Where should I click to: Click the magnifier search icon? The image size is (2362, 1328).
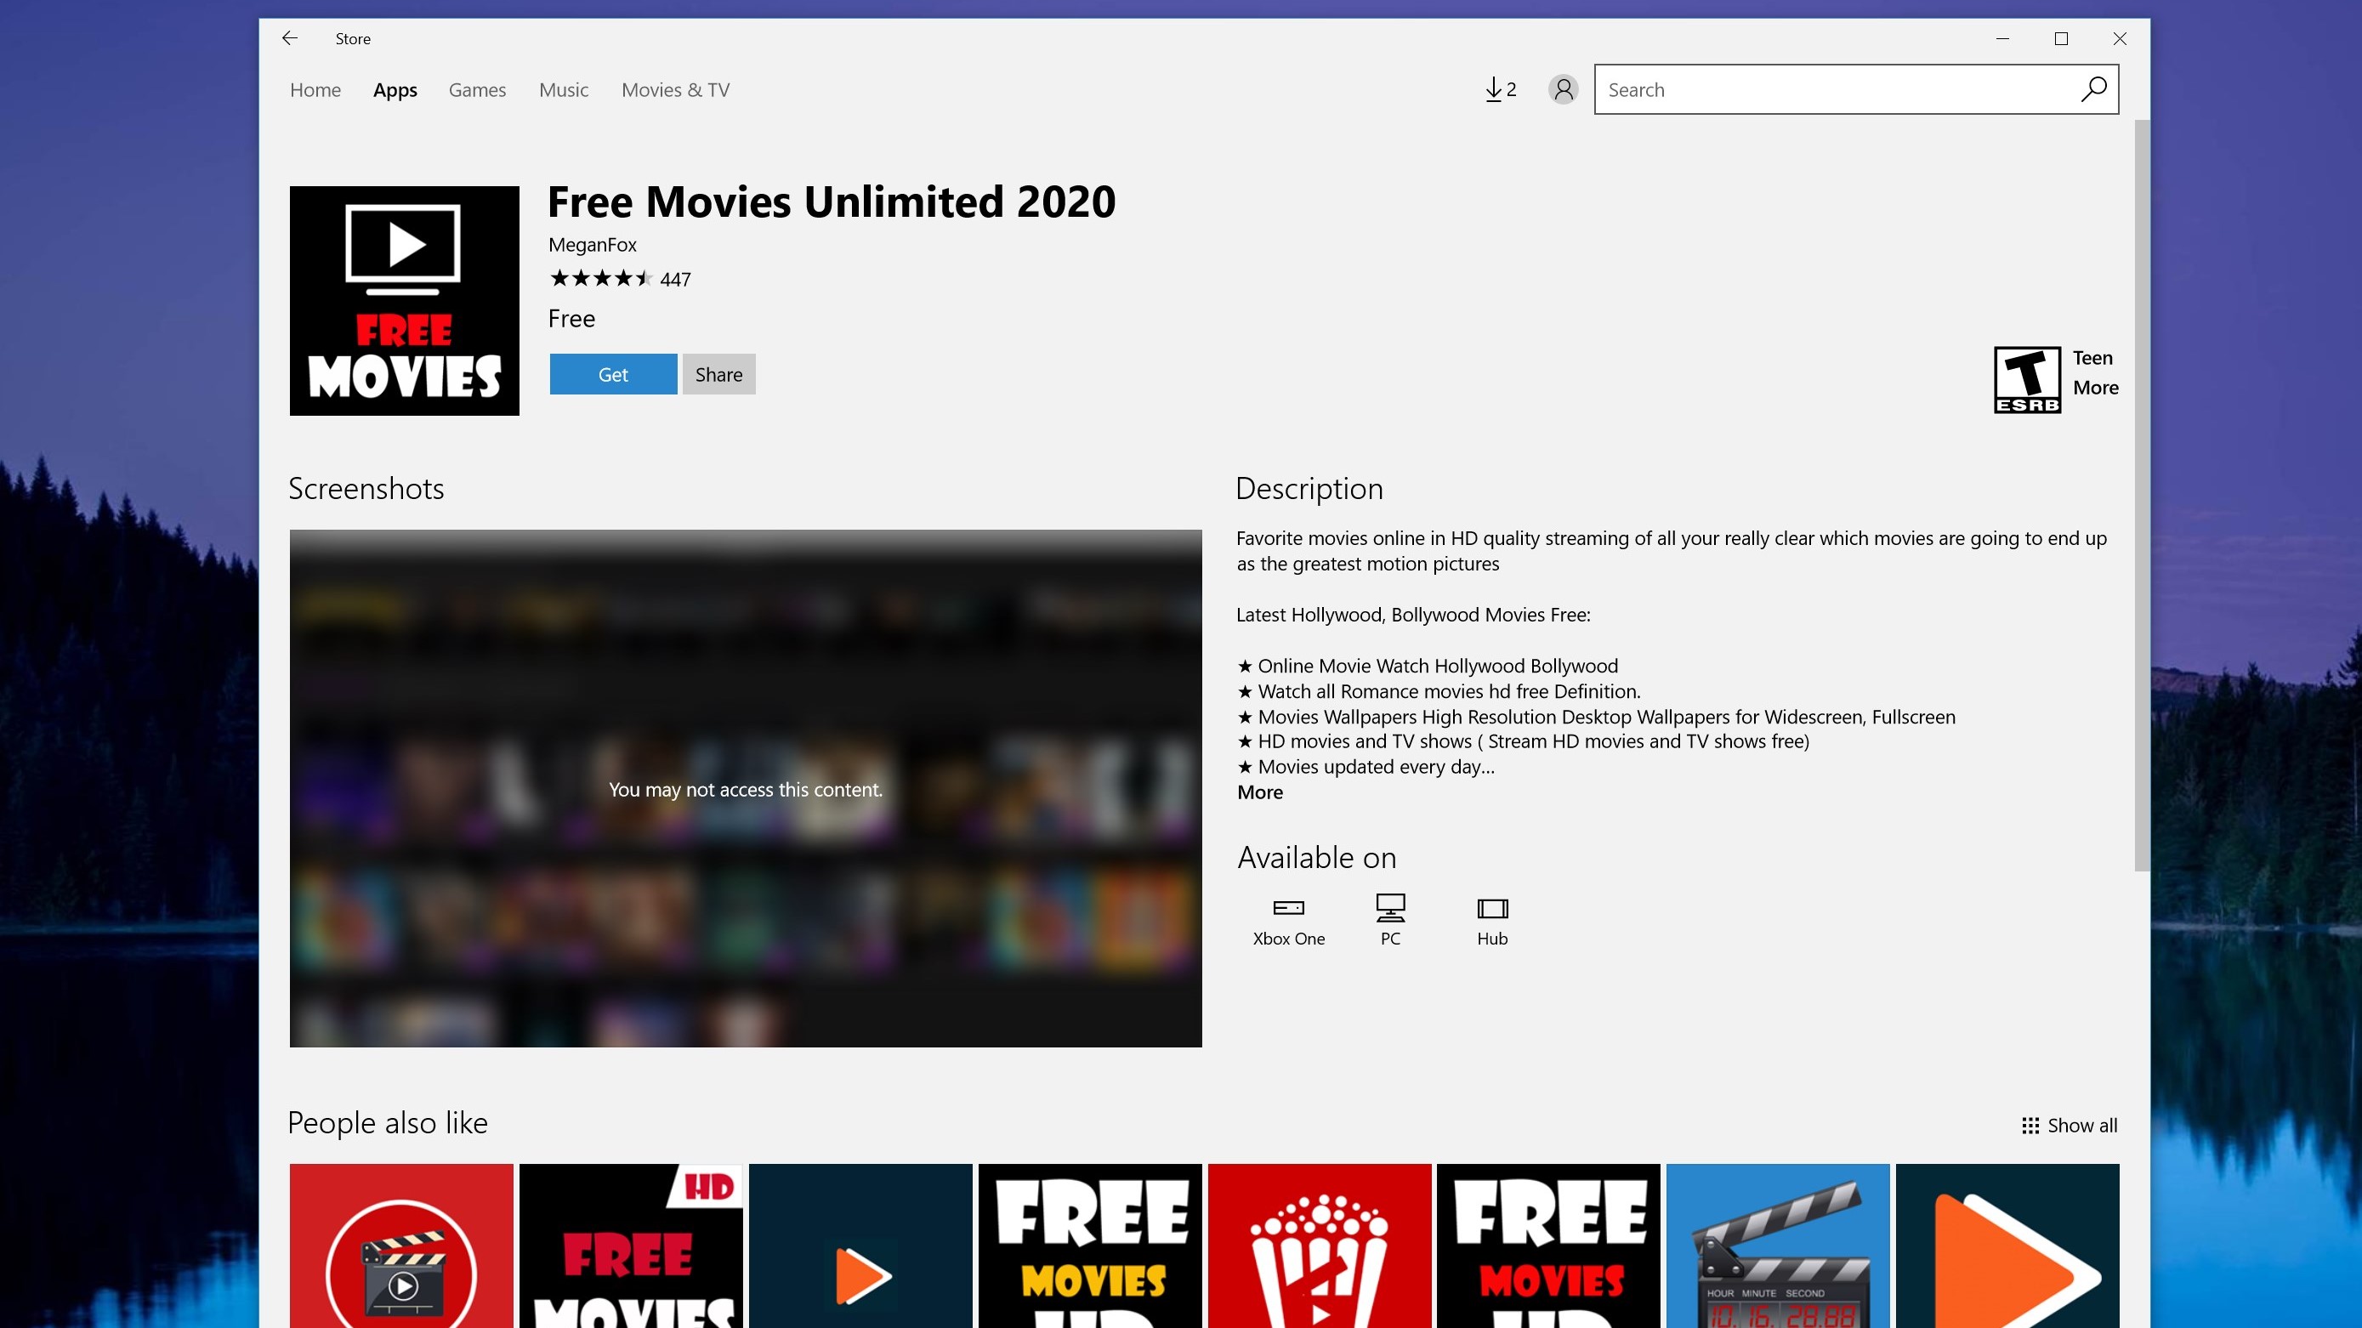pyautogui.click(x=2093, y=90)
